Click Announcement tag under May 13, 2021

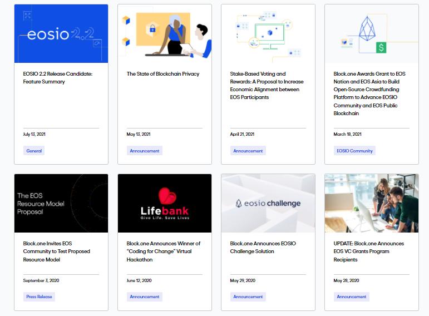[145, 151]
